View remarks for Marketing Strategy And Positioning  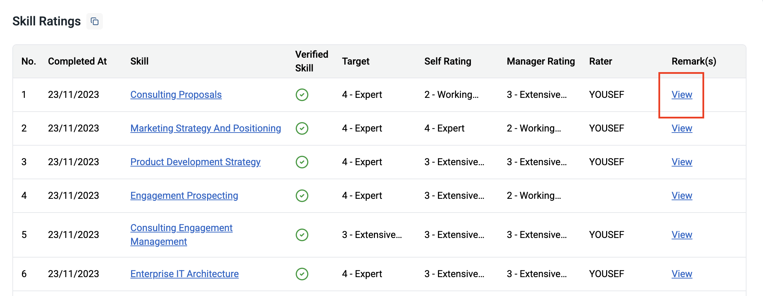pyautogui.click(x=681, y=128)
